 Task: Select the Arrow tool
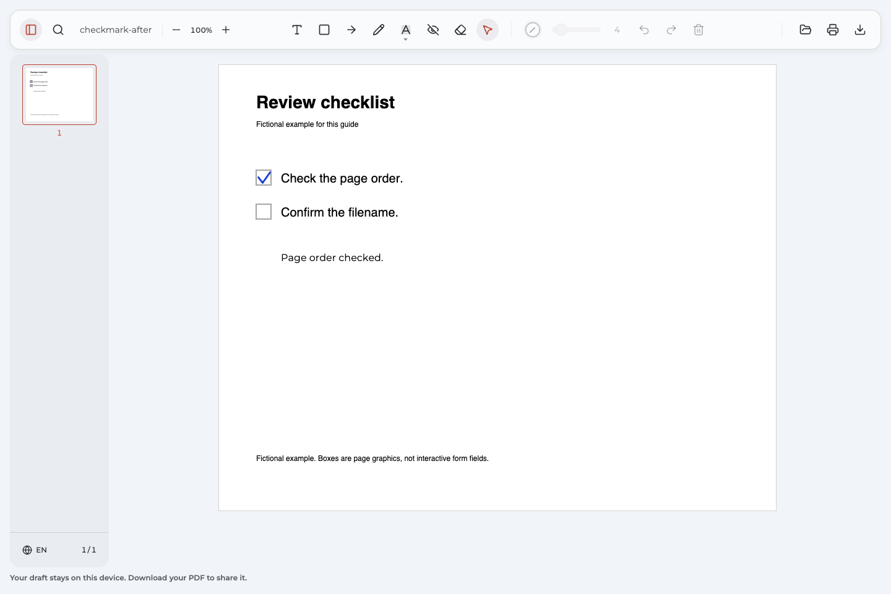click(351, 30)
